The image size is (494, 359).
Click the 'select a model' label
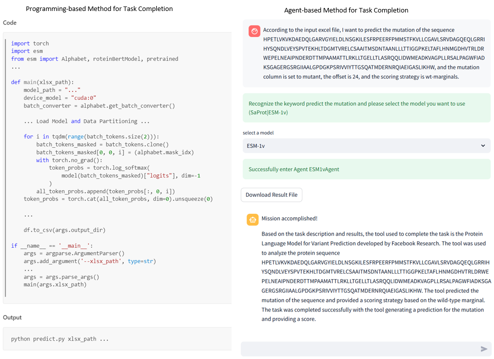(258, 133)
